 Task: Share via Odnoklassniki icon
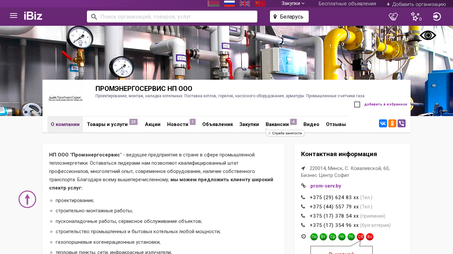point(392,123)
